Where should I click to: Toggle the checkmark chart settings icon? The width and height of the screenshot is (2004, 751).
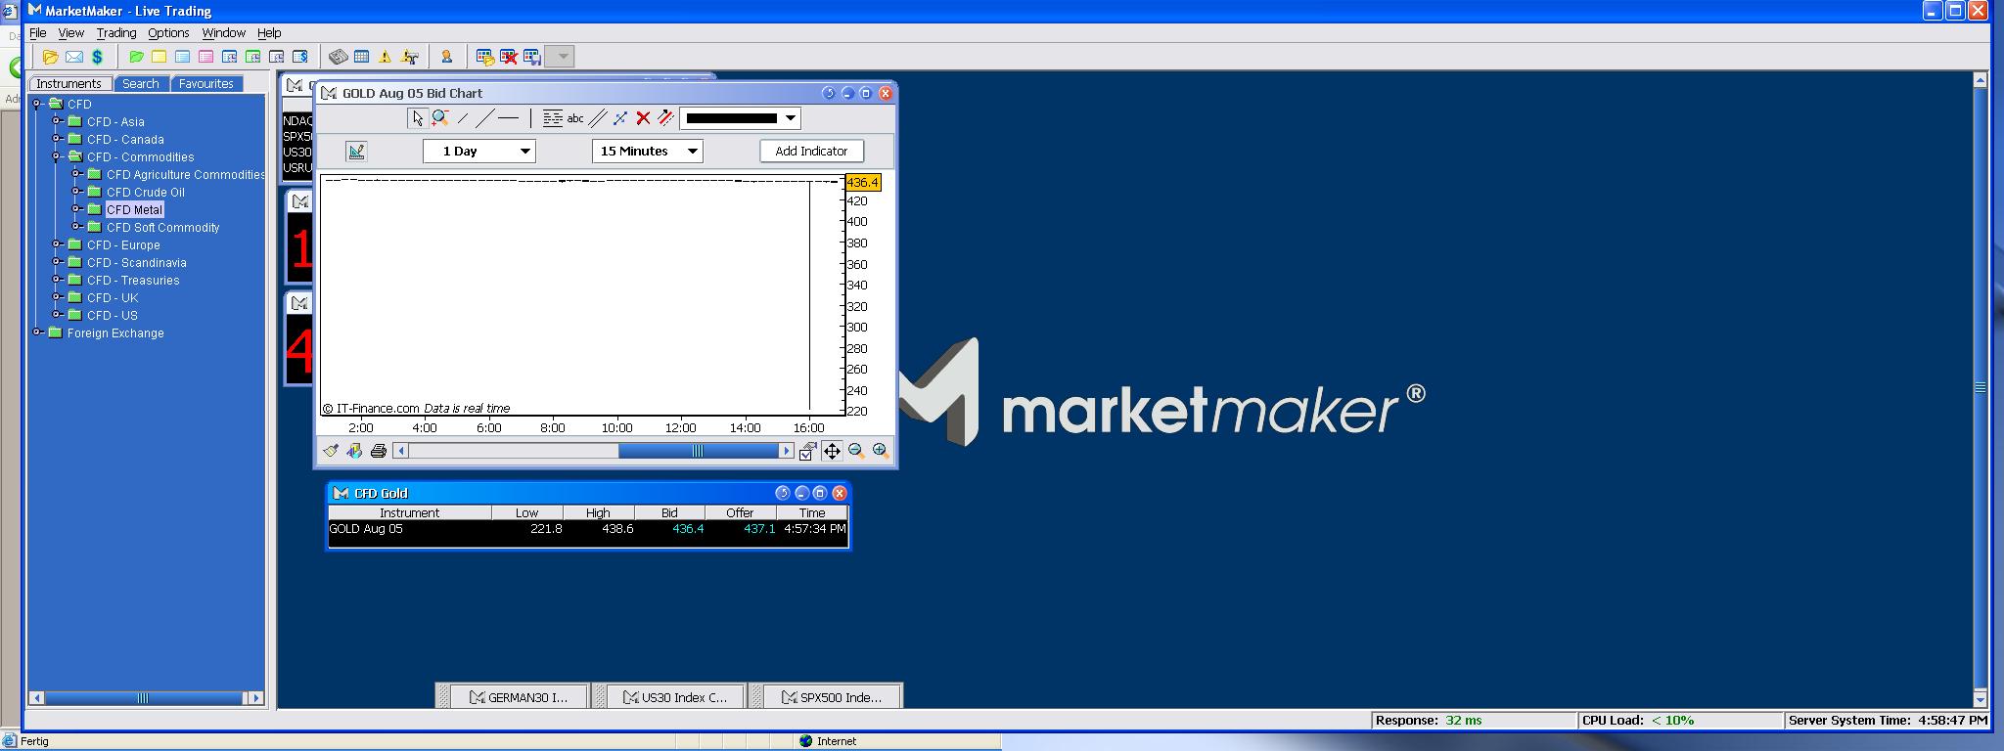click(x=807, y=451)
